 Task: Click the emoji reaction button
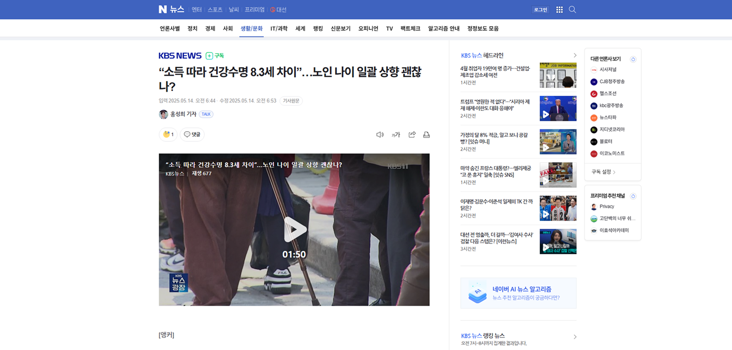pos(168,135)
